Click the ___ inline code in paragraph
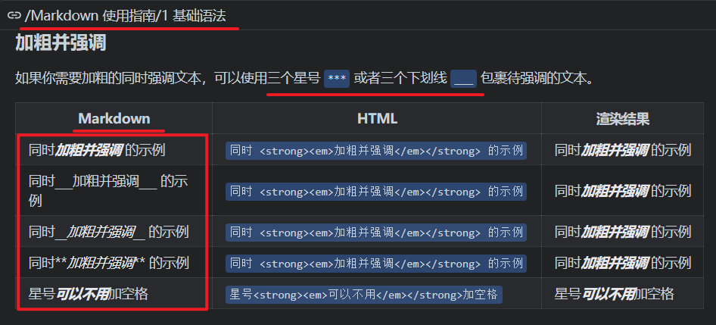This screenshot has height=325, width=716. click(463, 79)
